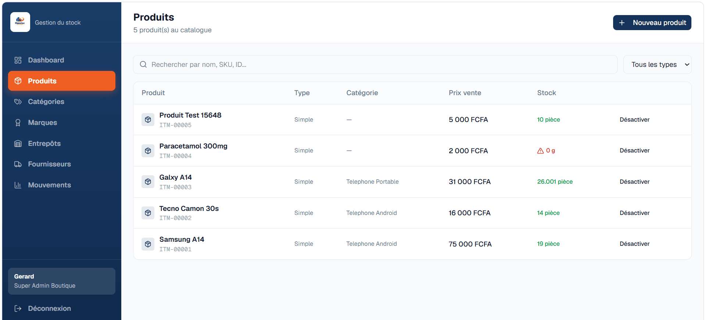Log out via Déconnexion
705x320 pixels.
[62, 309]
